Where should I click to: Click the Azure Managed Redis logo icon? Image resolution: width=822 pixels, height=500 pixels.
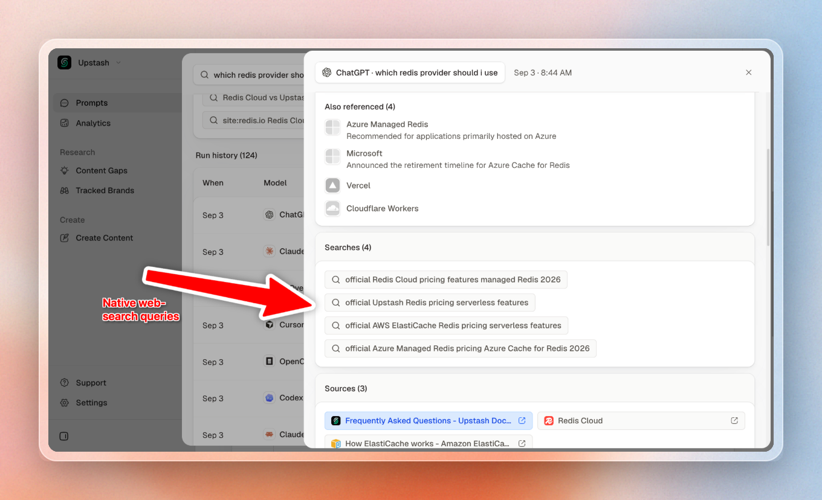[x=333, y=127]
